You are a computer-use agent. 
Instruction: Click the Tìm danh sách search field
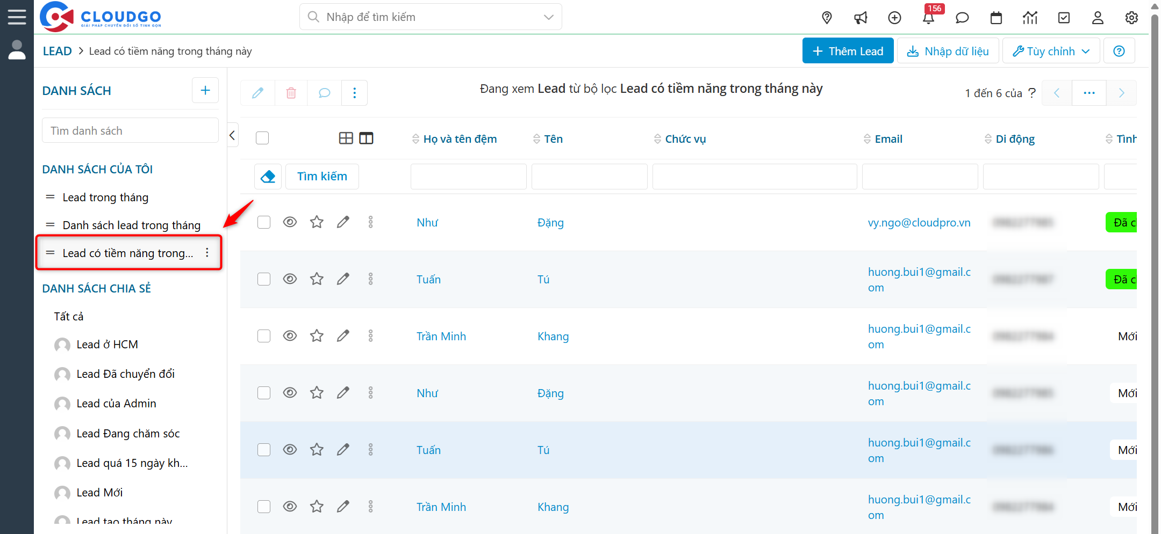(130, 131)
